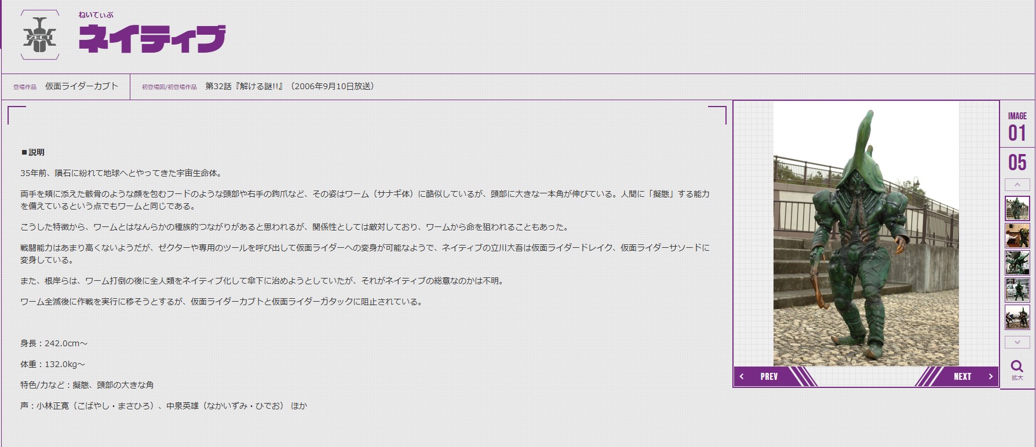Select the first thumbnail of the green Native

click(x=1017, y=208)
